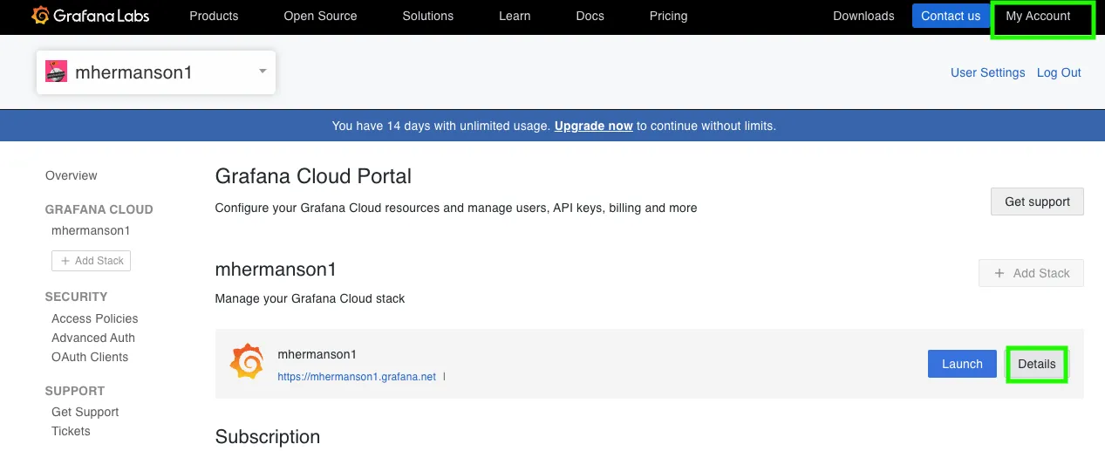Open Tickets in the sidebar
Viewport: 1105px width, 451px height.
[71, 431]
